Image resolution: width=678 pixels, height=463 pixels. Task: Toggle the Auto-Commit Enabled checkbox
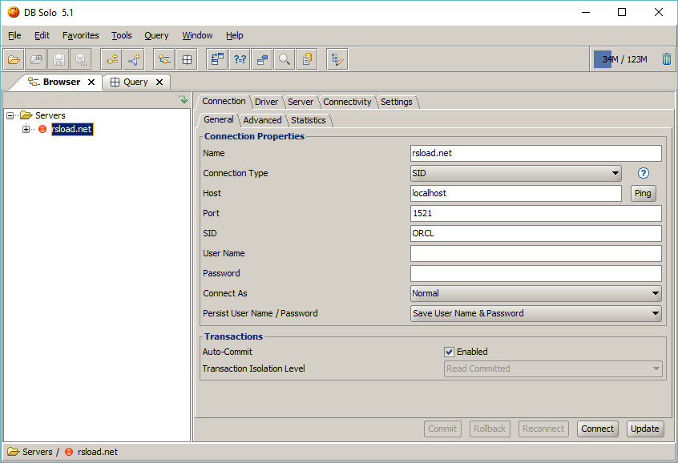pyautogui.click(x=450, y=352)
